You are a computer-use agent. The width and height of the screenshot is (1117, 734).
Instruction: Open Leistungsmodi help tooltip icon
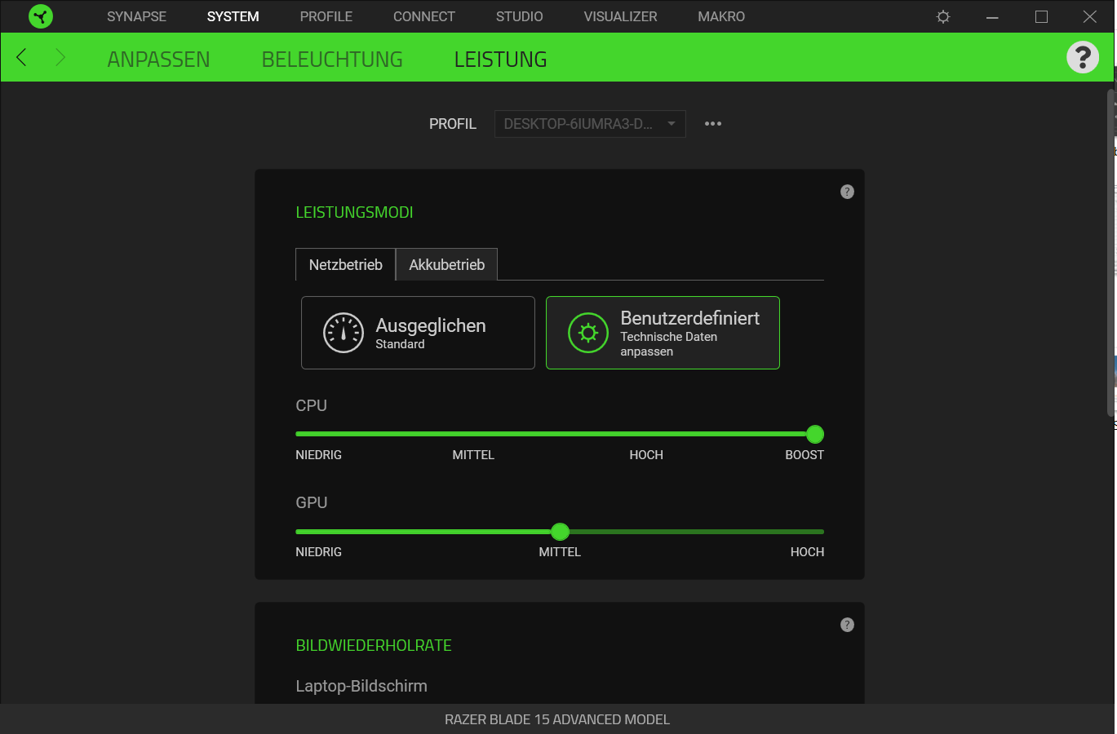[x=847, y=192]
